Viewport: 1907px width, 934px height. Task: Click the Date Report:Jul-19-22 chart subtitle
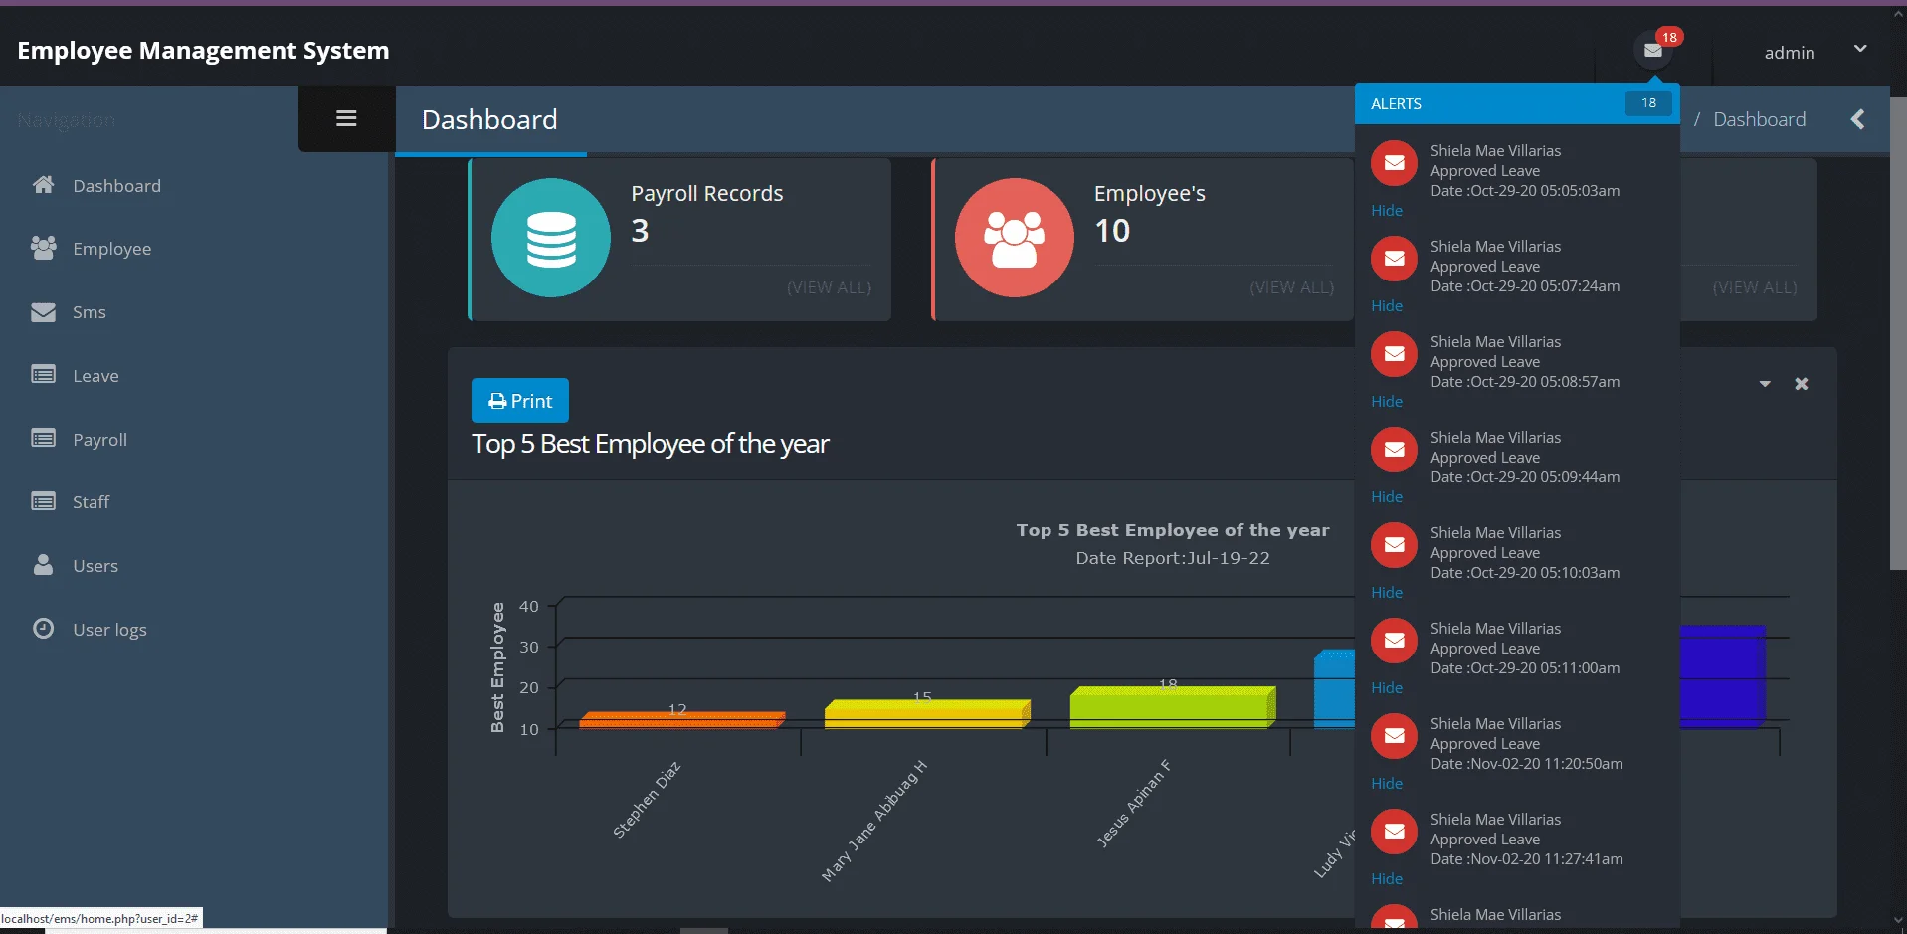(x=1173, y=558)
